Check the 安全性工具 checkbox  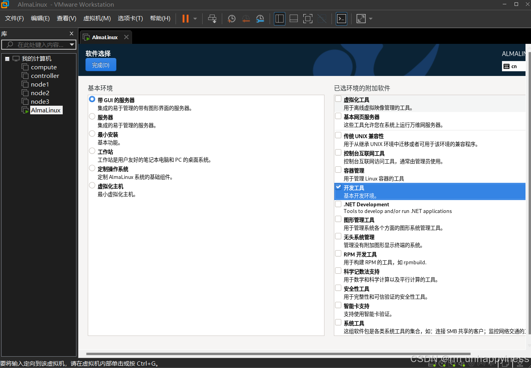point(338,288)
